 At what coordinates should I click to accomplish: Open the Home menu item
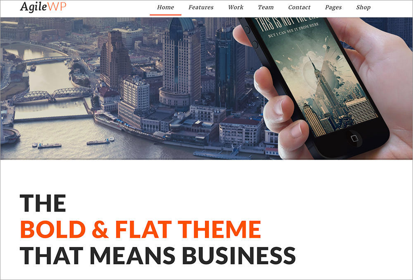tap(166, 7)
